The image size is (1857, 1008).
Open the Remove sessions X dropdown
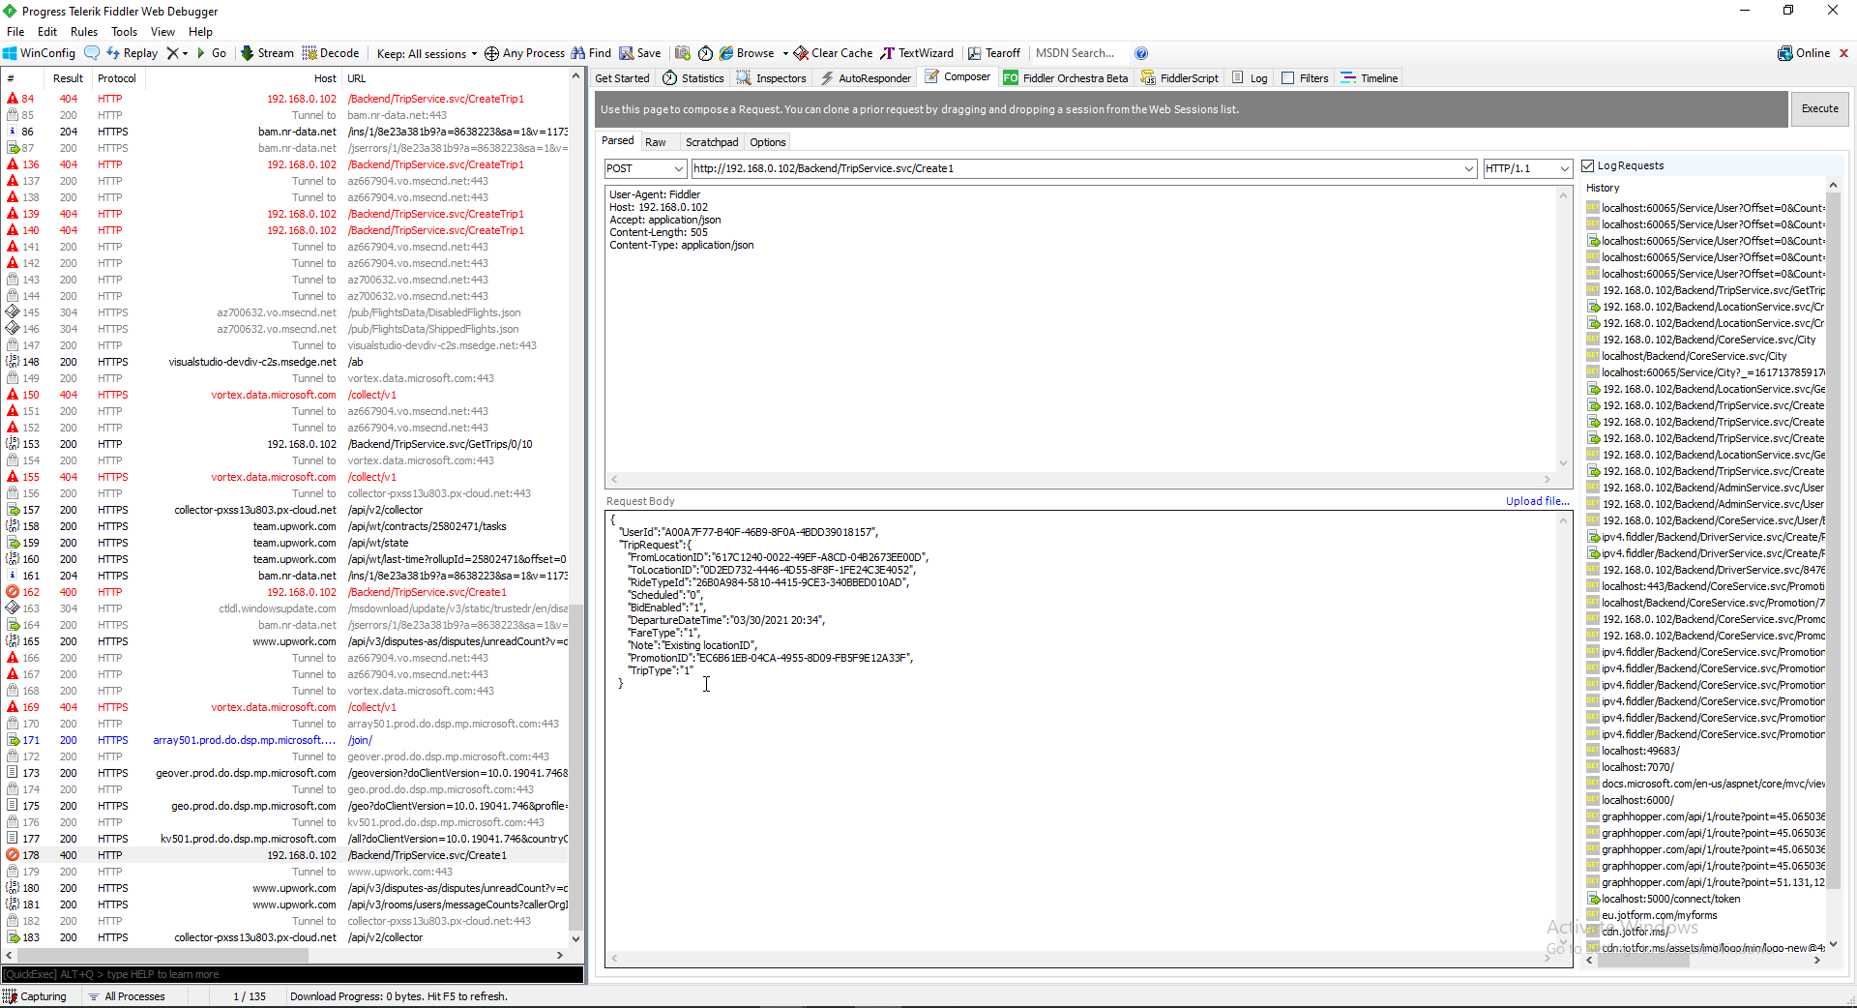tap(177, 53)
